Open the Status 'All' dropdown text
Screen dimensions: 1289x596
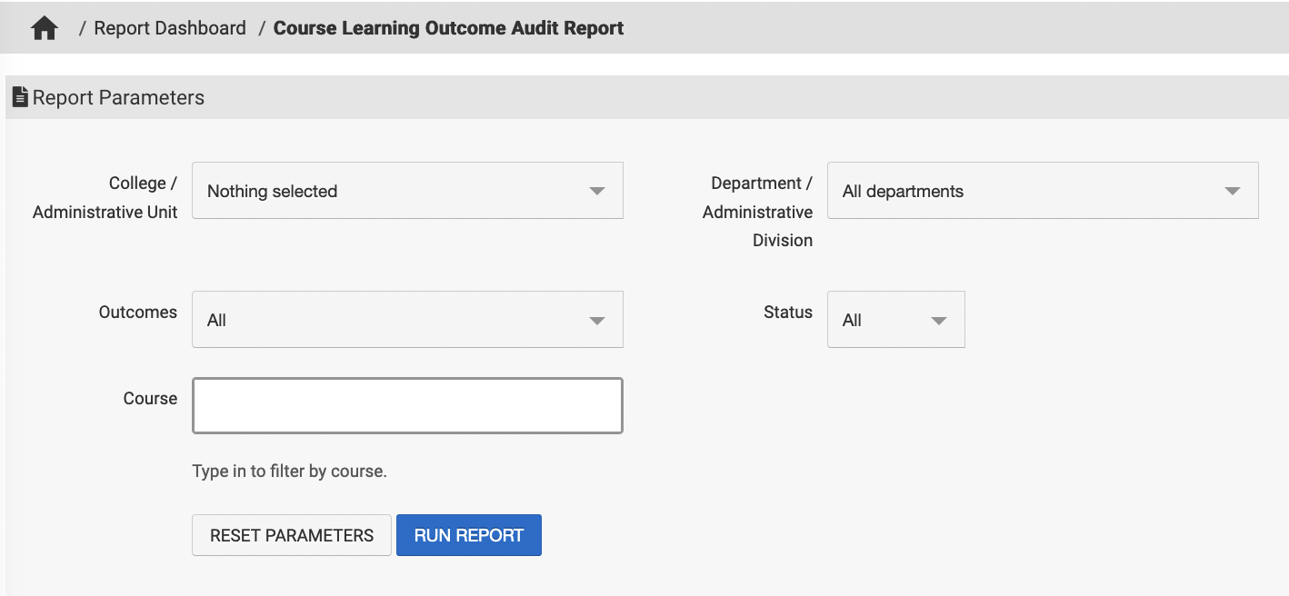point(852,321)
